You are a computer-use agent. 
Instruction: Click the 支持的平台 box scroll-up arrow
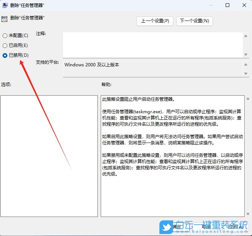click(246, 64)
